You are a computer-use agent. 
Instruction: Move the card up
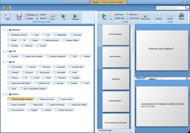click(132, 14)
